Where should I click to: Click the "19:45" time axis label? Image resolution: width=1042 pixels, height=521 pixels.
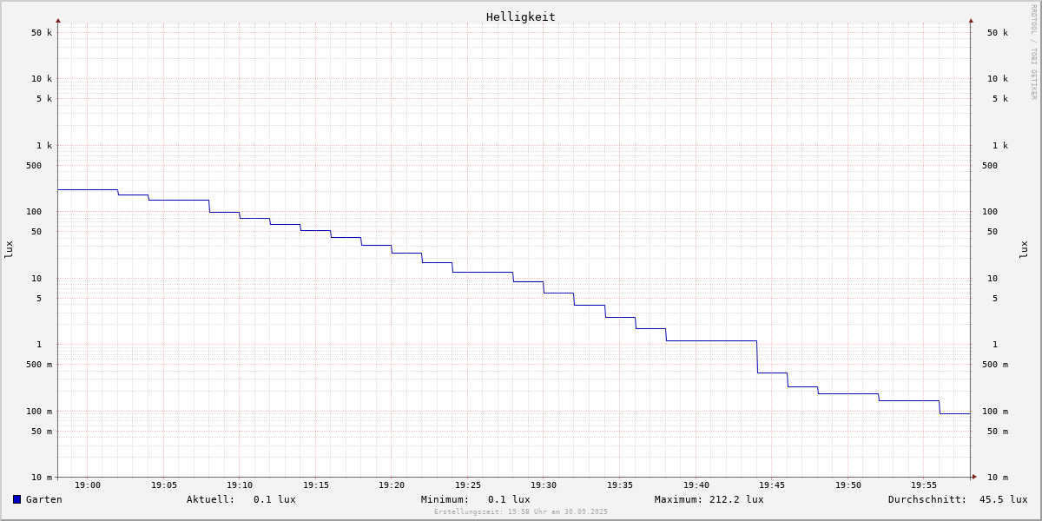click(772, 485)
